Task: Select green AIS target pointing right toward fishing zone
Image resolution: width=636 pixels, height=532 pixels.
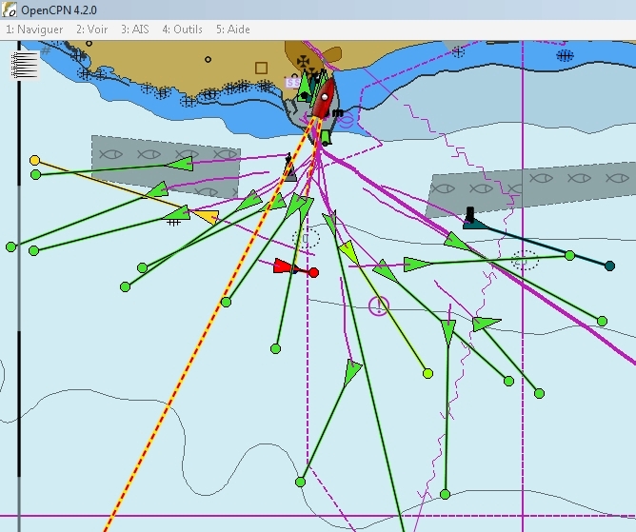Action: [x=417, y=265]
